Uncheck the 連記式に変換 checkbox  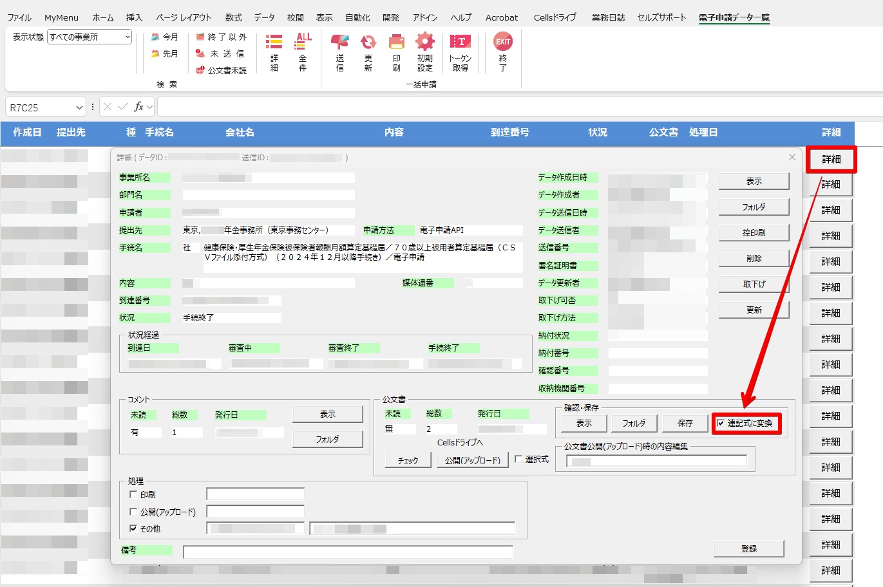click(x=720, y=424)
